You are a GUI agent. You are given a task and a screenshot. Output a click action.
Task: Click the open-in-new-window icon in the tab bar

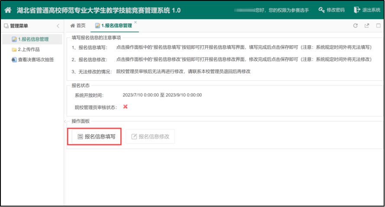tap(367, 26)
